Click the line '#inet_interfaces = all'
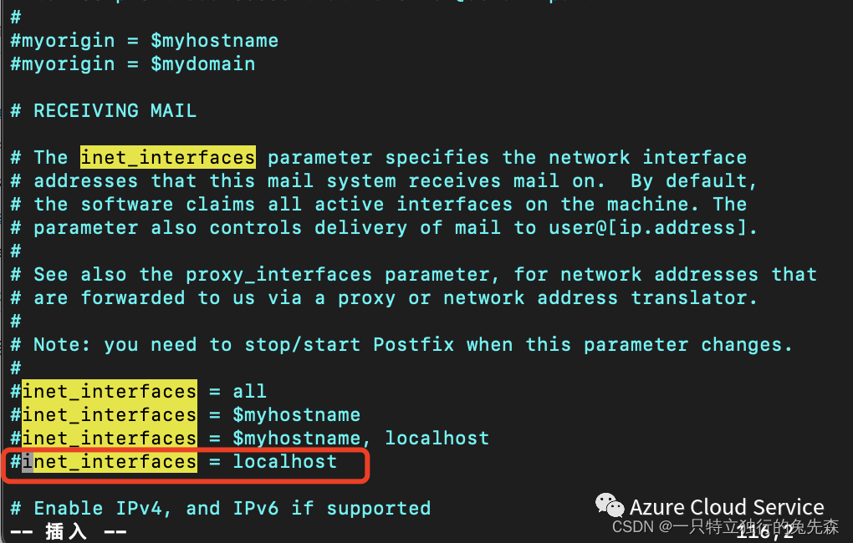 [x=138, y=391]
